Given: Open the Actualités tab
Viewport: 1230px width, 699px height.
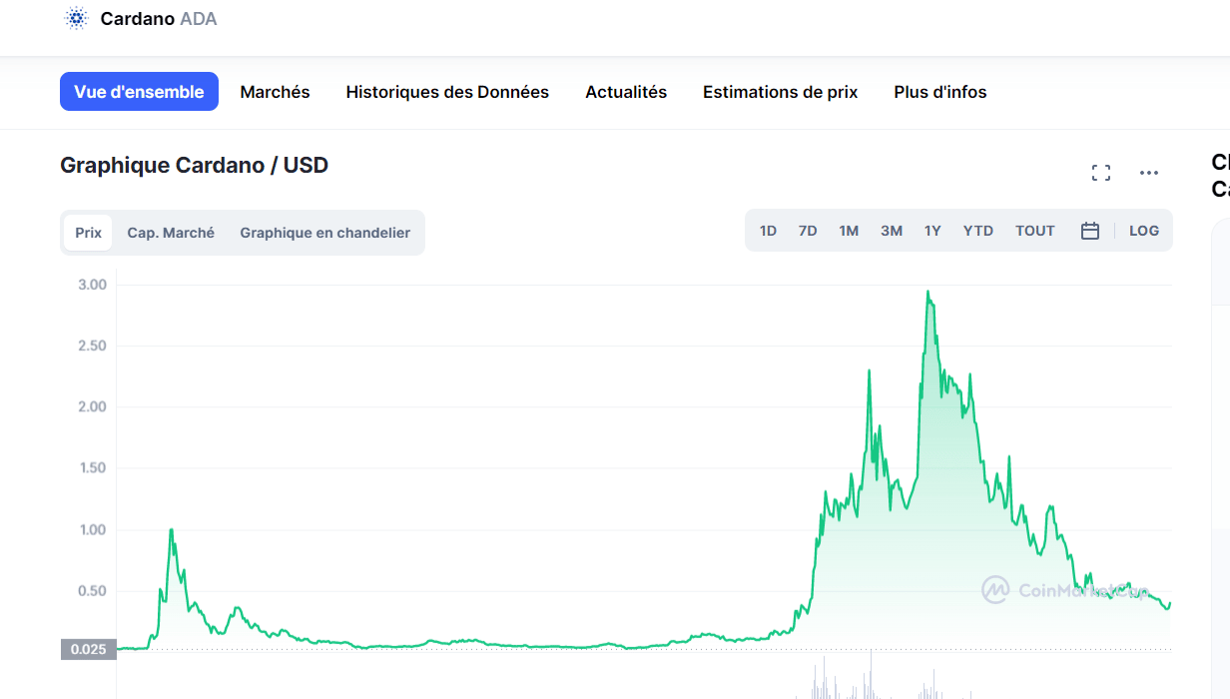Looking at the screenshot, I should (x=626, y=92).
